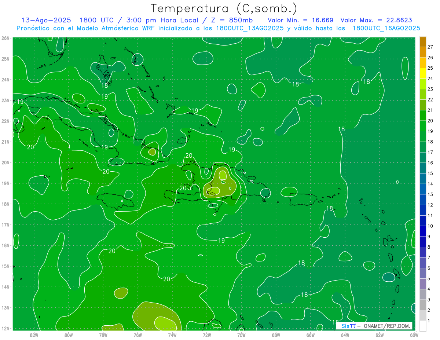Click the 14N latitude axis label
440x340 pixels.
click(x=5, y=287)
